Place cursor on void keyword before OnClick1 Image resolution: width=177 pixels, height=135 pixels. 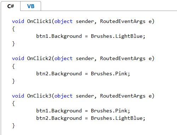coord(18,21)
